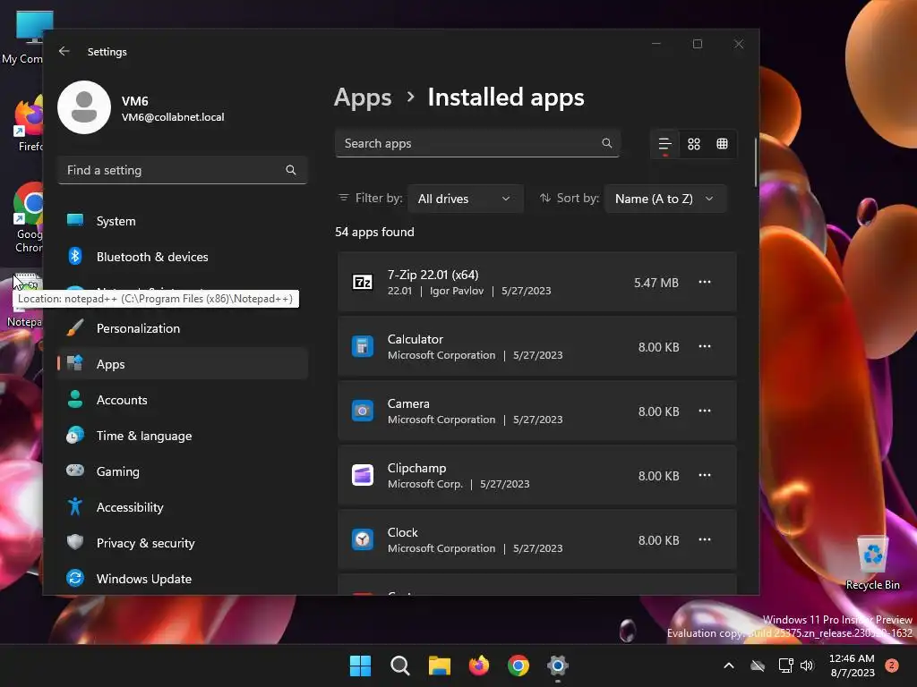Click the Settings gear in taskbar
This screenshot has height=687, width=917.
[558, 666]
